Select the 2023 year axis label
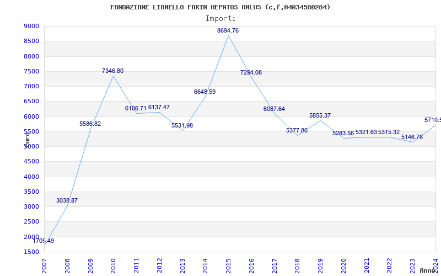Image resolution: width=441 pixels, height=276 pixels. [x=412, y=266]
